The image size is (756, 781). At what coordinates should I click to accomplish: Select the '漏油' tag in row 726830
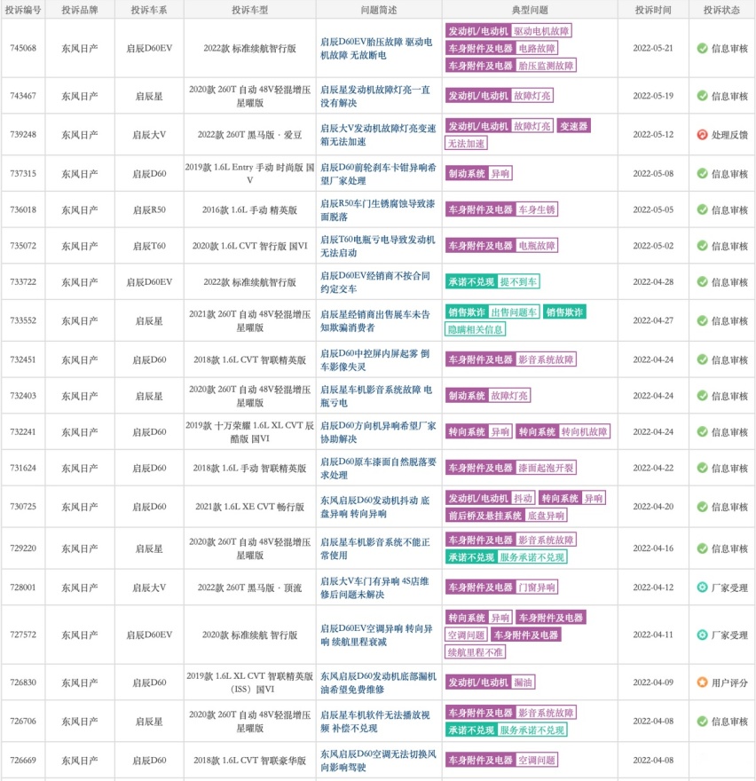tap(523, 682)
